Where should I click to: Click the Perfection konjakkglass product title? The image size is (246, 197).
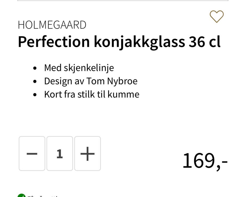click(x=119, y=42)
